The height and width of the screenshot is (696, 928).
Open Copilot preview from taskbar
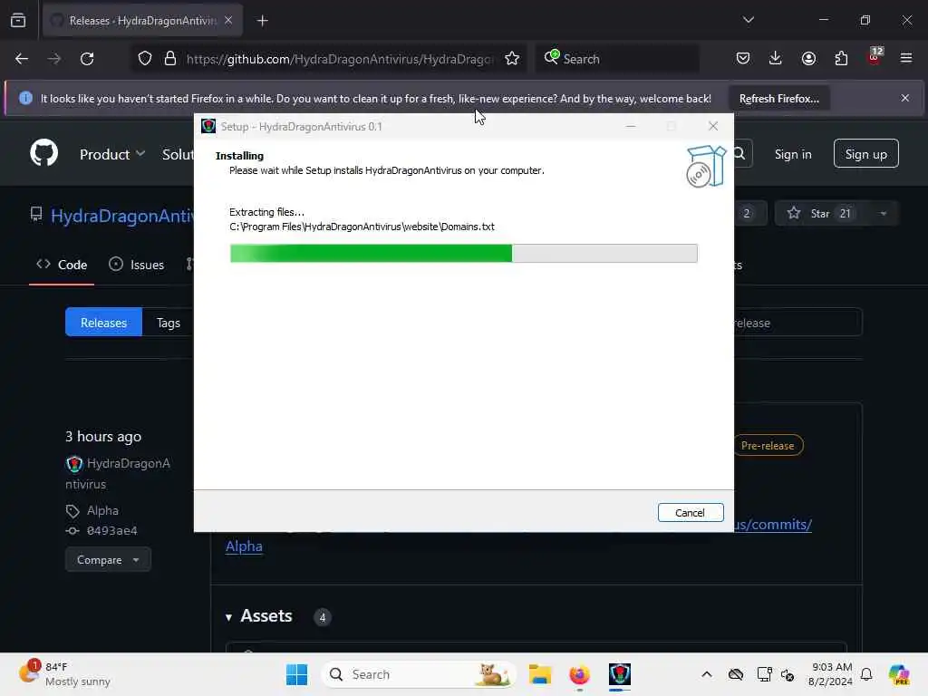899,674
